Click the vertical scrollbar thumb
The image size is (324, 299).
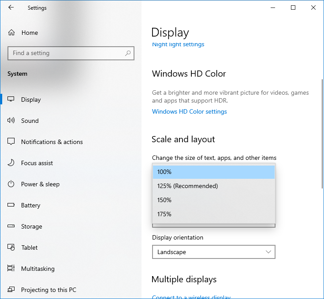322,134
